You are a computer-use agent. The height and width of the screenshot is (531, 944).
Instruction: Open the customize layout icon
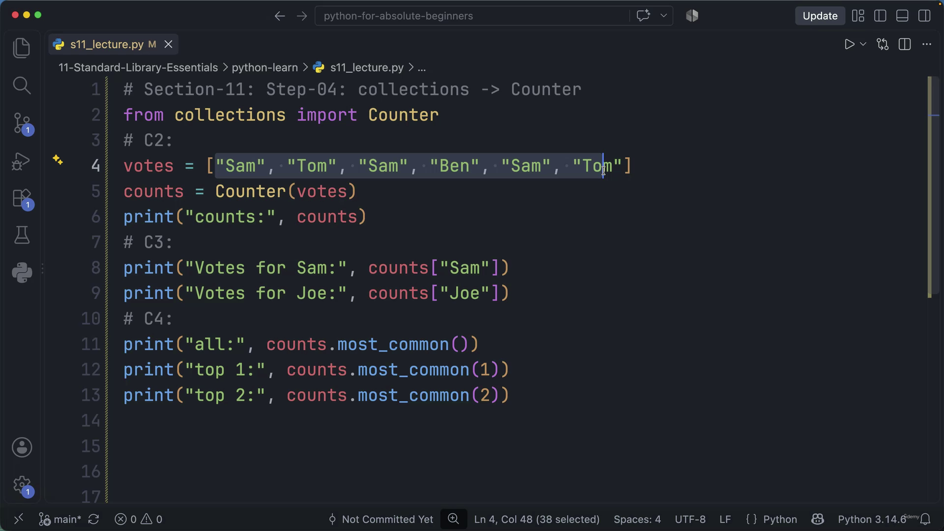(x=858, y=16)
